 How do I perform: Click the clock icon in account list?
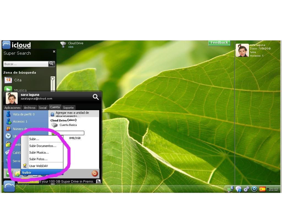coord(8,136)
